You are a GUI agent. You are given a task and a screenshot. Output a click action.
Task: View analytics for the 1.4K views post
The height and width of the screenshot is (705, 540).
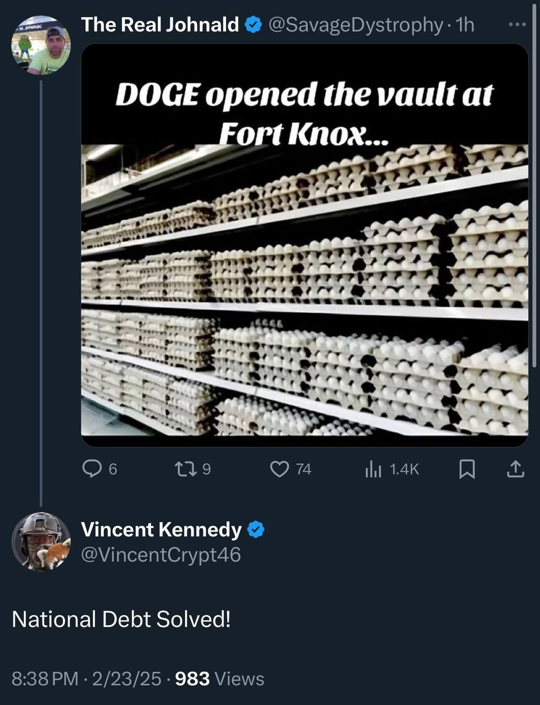pyautogui.click(x=374, y=469)
